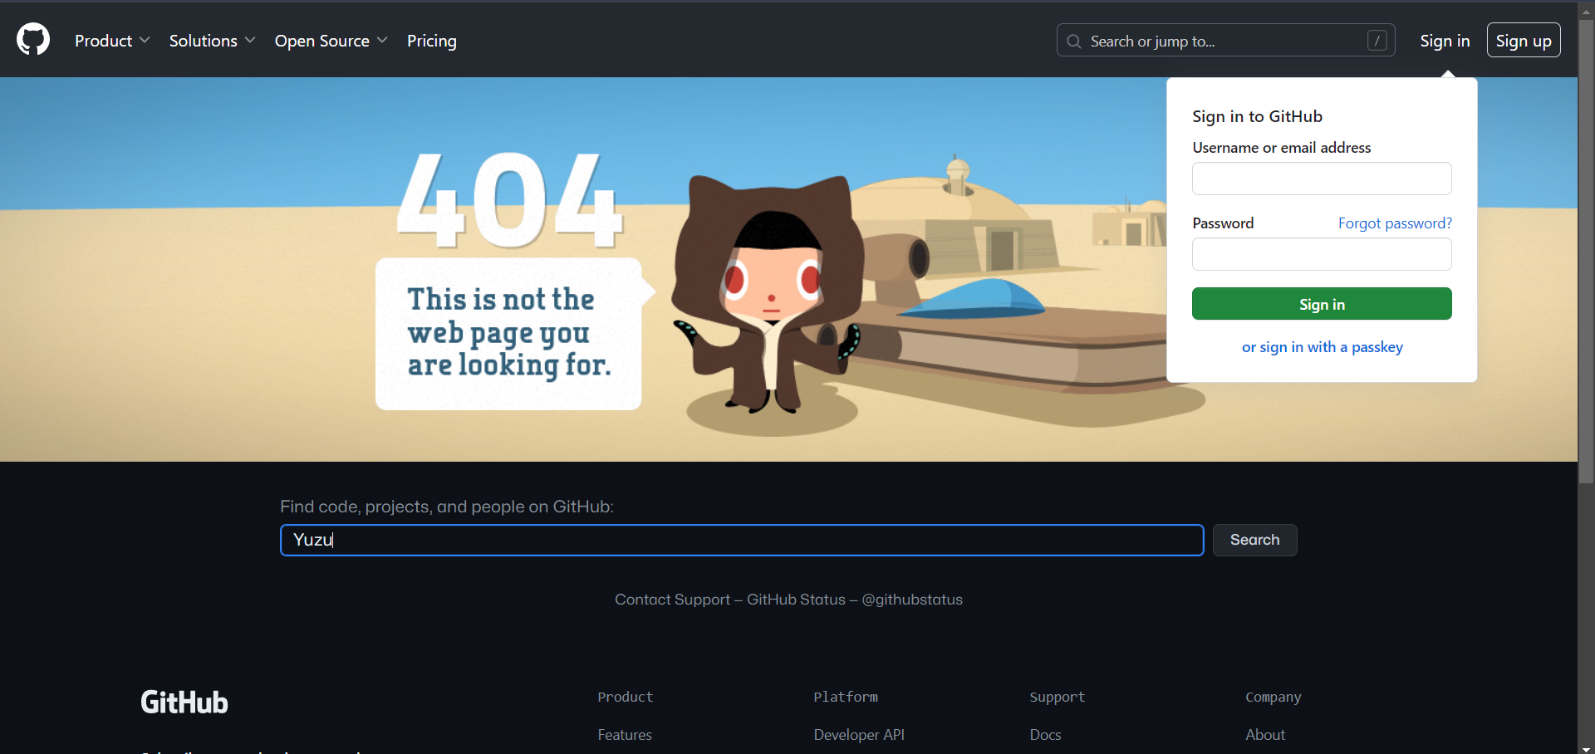This screenshot has width=1595, height=754.
Task: Expand the Solutions menu
Action: pos(212,41)
